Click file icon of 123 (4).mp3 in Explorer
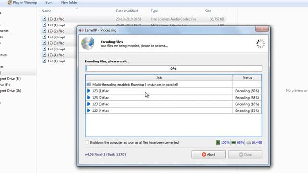The height and width of the screenshot is (173, 308). [44, 61]
